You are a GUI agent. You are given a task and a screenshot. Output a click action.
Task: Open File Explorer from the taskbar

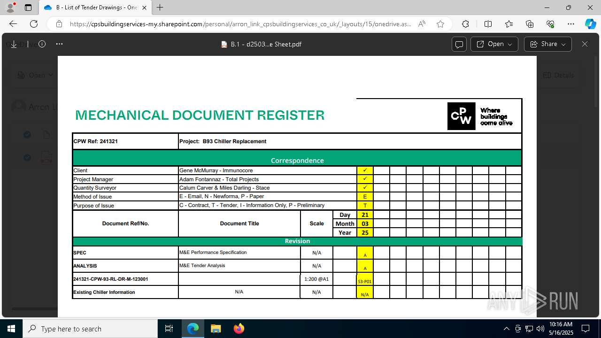pos(216,329)
